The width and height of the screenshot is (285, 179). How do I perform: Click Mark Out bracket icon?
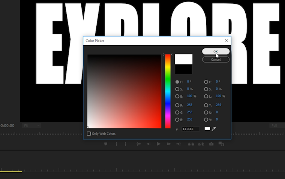125,144
